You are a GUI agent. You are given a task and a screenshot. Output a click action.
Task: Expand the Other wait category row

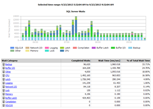click(4, 72)
